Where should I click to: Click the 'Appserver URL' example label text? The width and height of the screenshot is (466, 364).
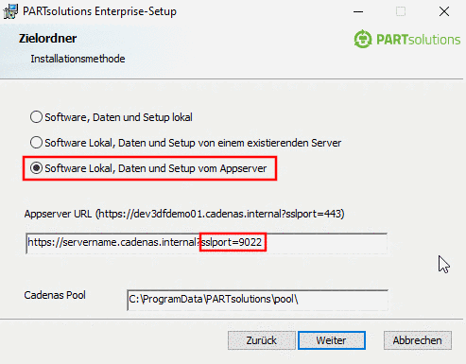[184, 214]
